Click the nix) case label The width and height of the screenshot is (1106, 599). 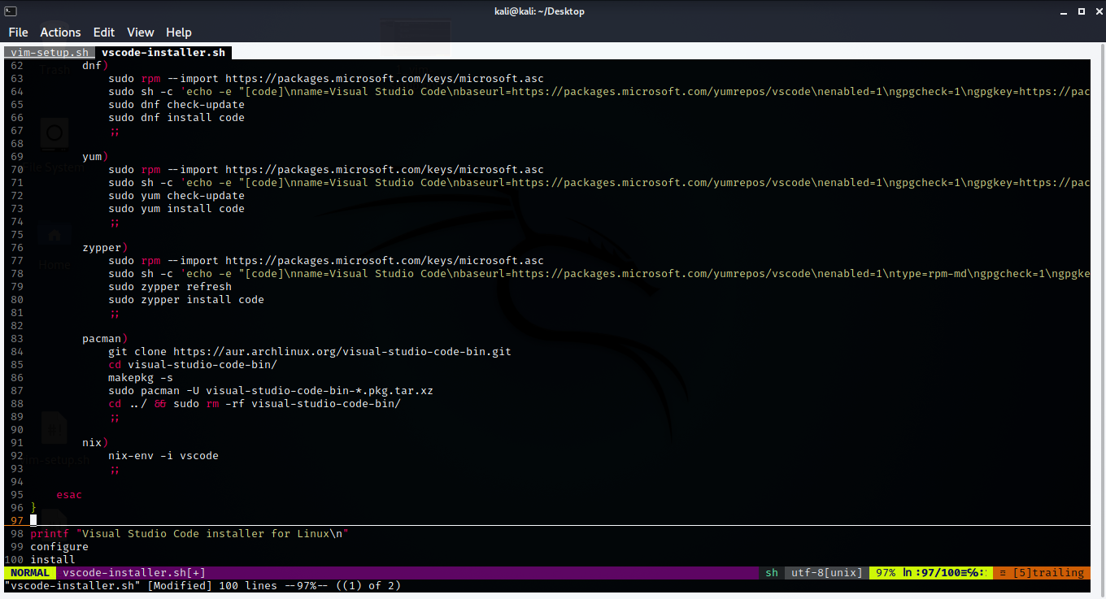click(x=95, y=443)
